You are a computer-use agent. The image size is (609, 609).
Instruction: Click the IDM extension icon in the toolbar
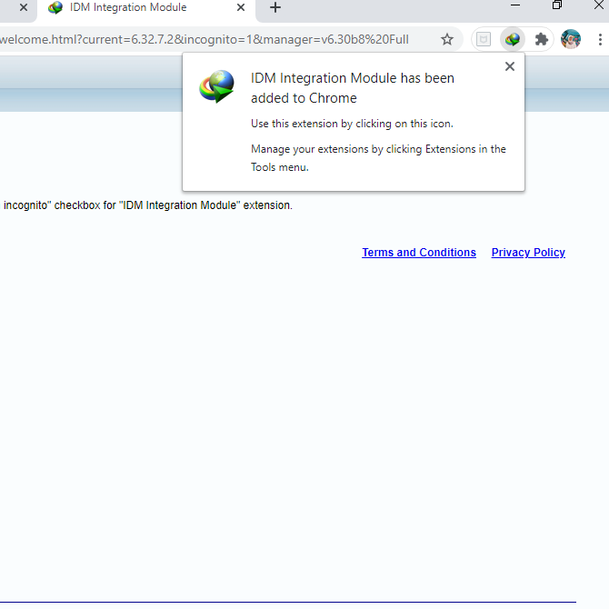[x=513, y=39]
